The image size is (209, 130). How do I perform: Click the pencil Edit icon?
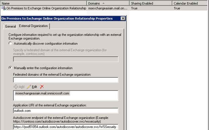click(29, 87)
